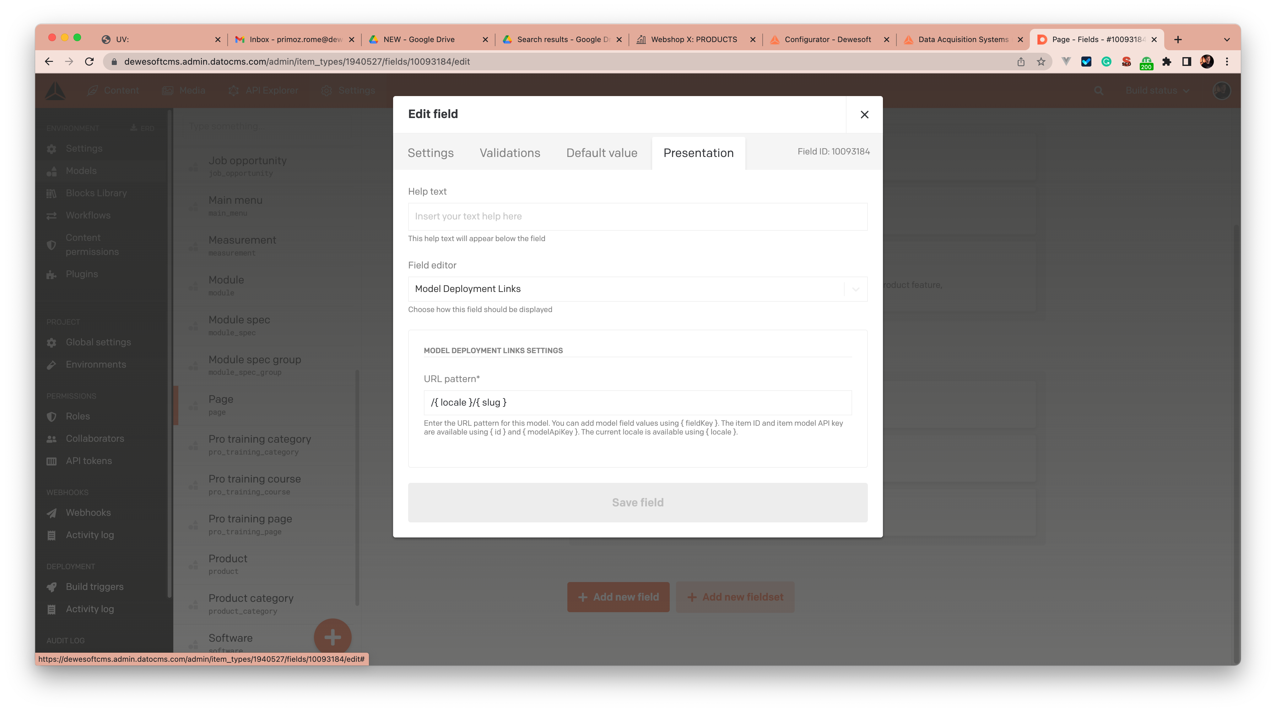Screen dimensions: 1276x712
Task: Open the Build status dropdown
Action: click(x=1157, y=91)
